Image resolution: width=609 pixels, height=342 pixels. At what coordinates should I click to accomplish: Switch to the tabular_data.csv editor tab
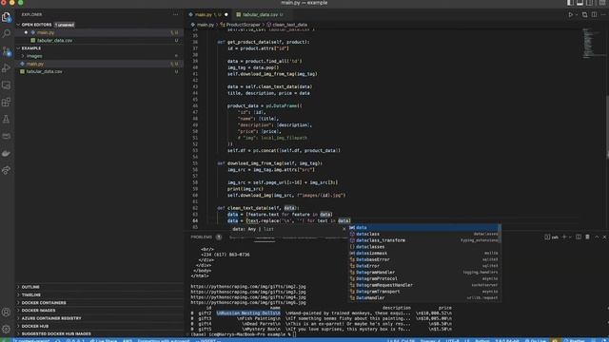point(260,15)
